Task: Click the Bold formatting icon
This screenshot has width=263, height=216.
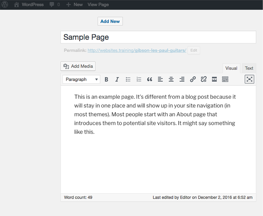Action: click(x=106, y=80)
